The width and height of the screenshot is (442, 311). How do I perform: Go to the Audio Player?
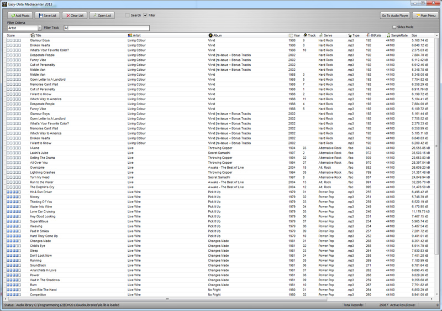395,15
